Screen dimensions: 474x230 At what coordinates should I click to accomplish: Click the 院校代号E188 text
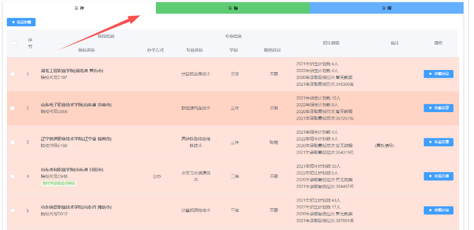click(54, 146)
